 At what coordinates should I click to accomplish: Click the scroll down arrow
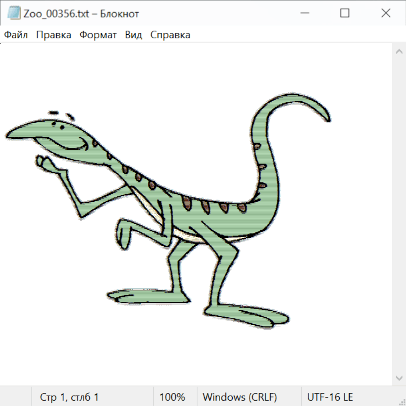point(399,378)
